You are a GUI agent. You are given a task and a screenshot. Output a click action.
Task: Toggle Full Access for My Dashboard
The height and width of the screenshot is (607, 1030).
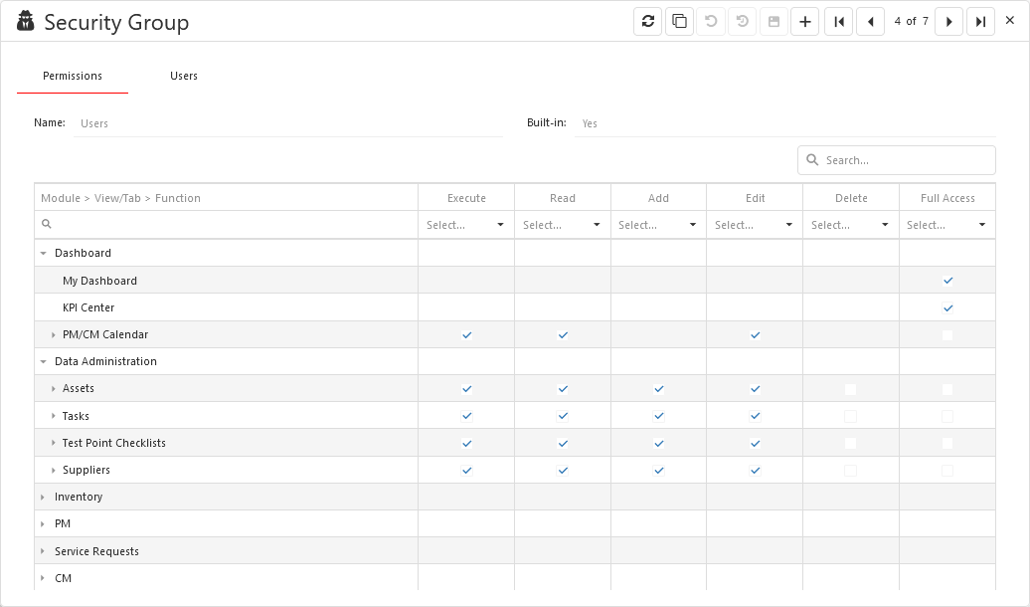pos(946,281)
